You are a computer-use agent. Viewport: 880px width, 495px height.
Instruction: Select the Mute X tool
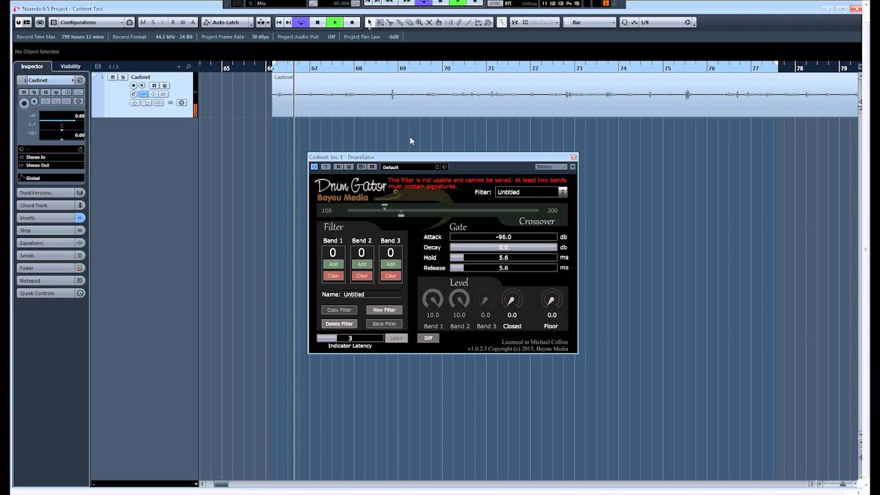click(429, 22)
